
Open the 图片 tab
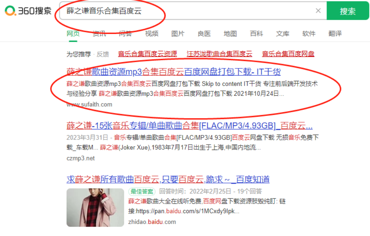pyautogui.click(x=178, y=34)
